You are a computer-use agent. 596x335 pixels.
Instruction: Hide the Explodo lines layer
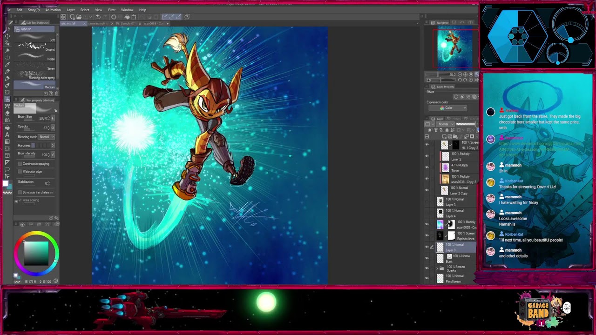427,236
